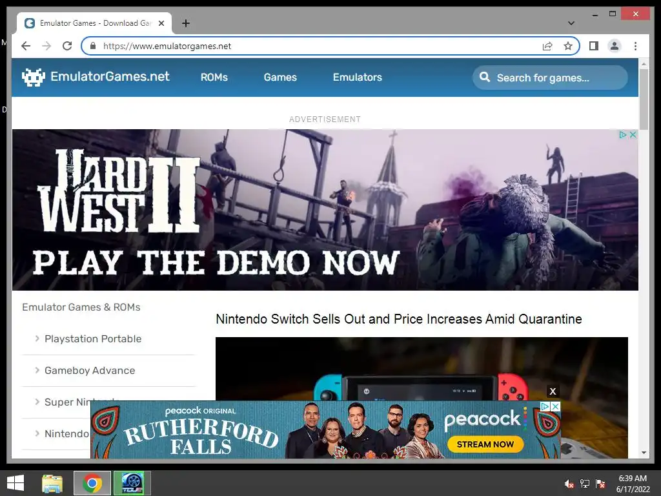661x496 pixels.
Task: Click the Chrome taskbar icon
Action: click(x=92, y=483)
